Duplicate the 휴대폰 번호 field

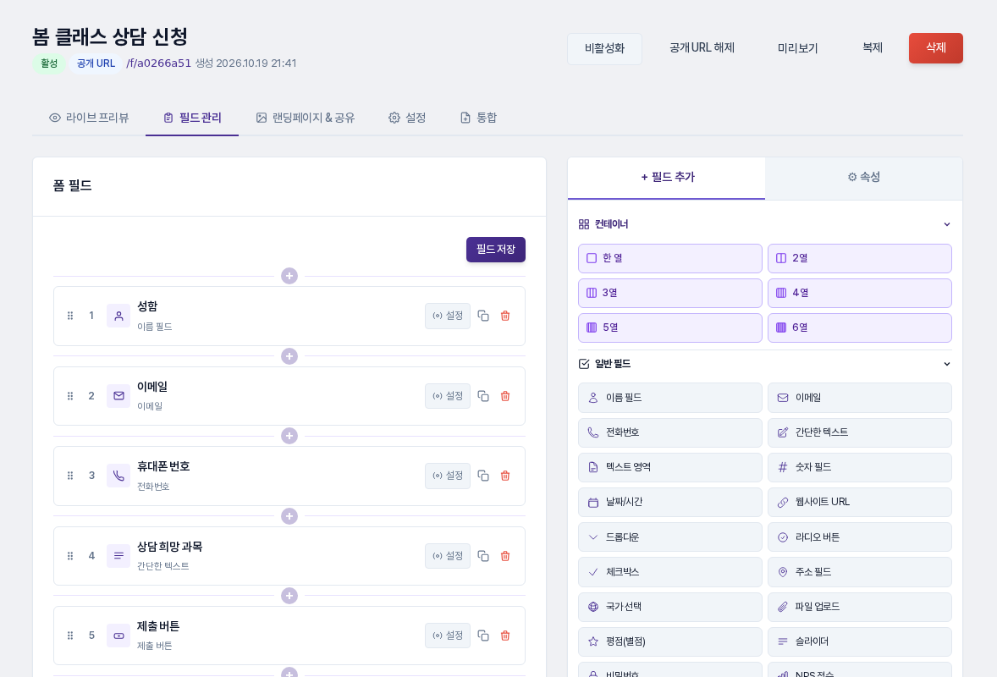tap(483, 476)
